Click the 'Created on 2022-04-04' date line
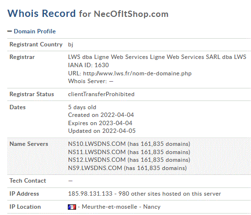 [101, 115]
